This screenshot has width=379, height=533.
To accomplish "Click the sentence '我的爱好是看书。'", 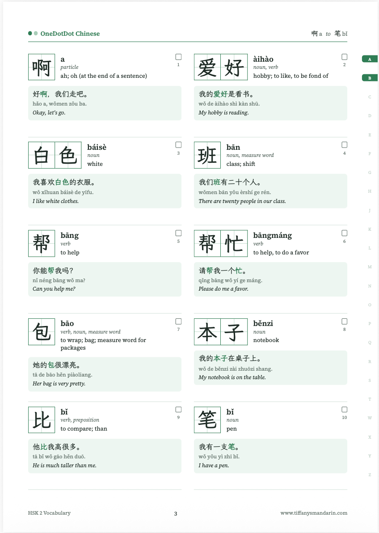I will [226, 94].
